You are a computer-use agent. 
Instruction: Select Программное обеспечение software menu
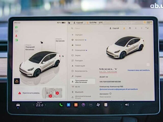tap(83, 81)
